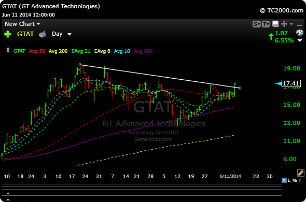Click the floppy disk save icon
306x202 pixels.
[275, 24]
